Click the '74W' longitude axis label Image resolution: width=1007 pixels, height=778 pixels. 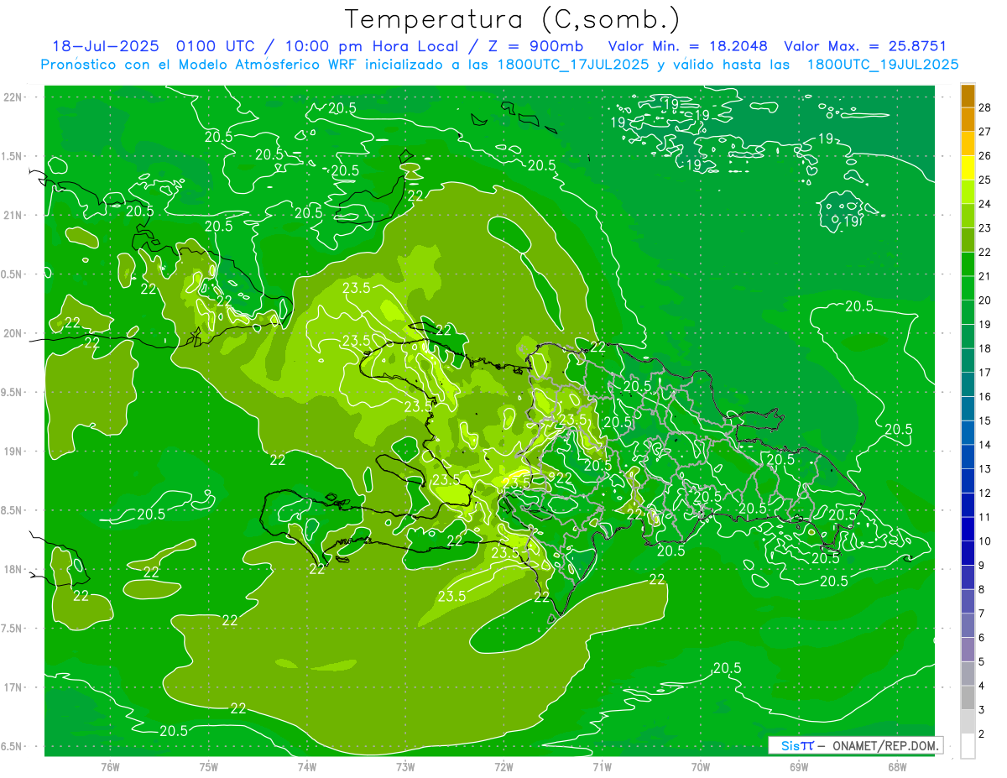(x=307, y=766)
